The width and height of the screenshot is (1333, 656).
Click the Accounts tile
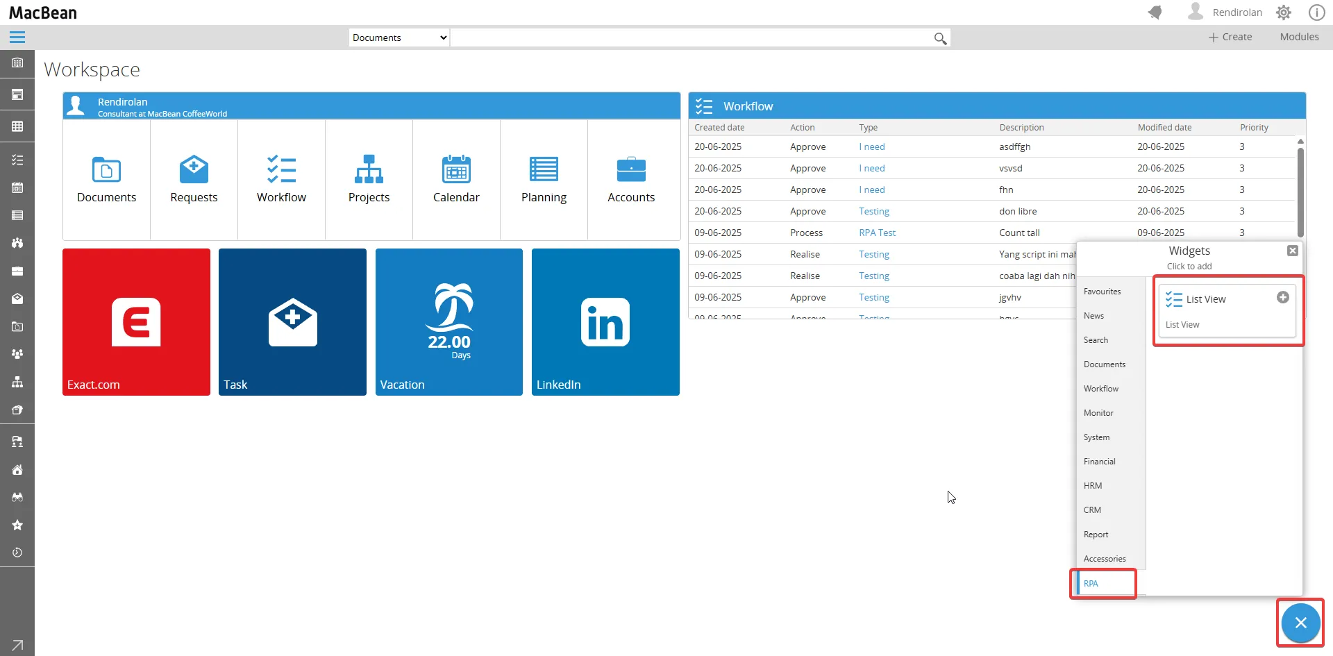point(631,179)
